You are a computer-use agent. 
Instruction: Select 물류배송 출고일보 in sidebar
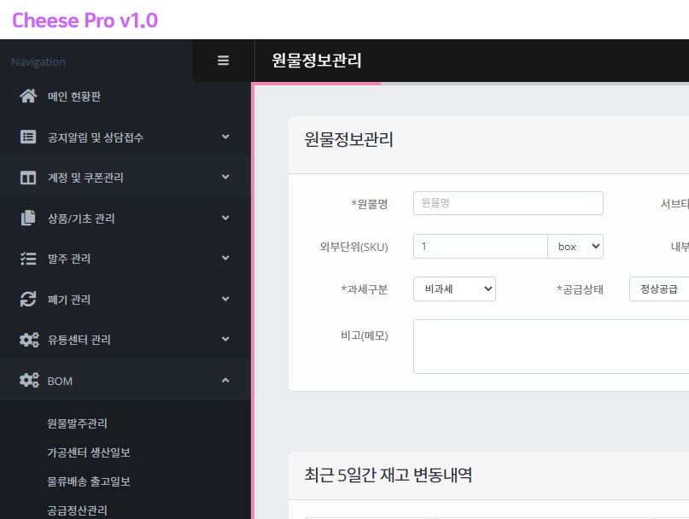tap(89, 481)
